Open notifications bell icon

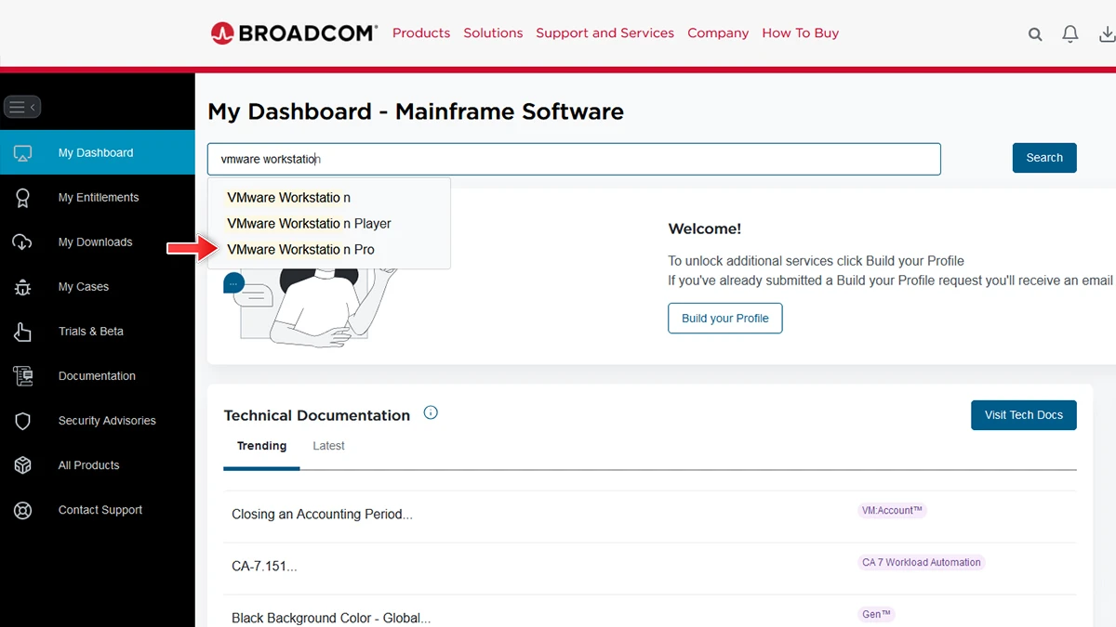(1070, 34)
